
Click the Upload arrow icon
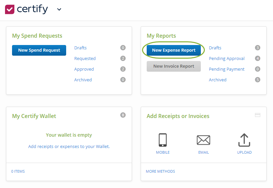pos(244,140)
